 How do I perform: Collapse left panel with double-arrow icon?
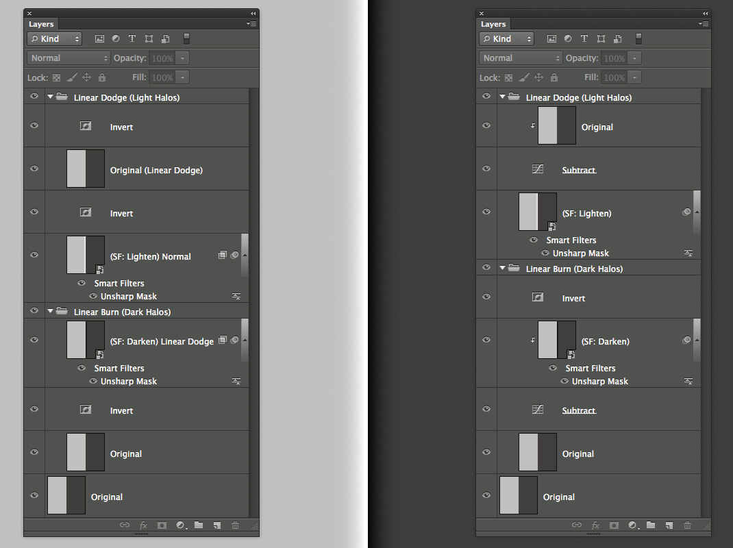tap(253, 14)
